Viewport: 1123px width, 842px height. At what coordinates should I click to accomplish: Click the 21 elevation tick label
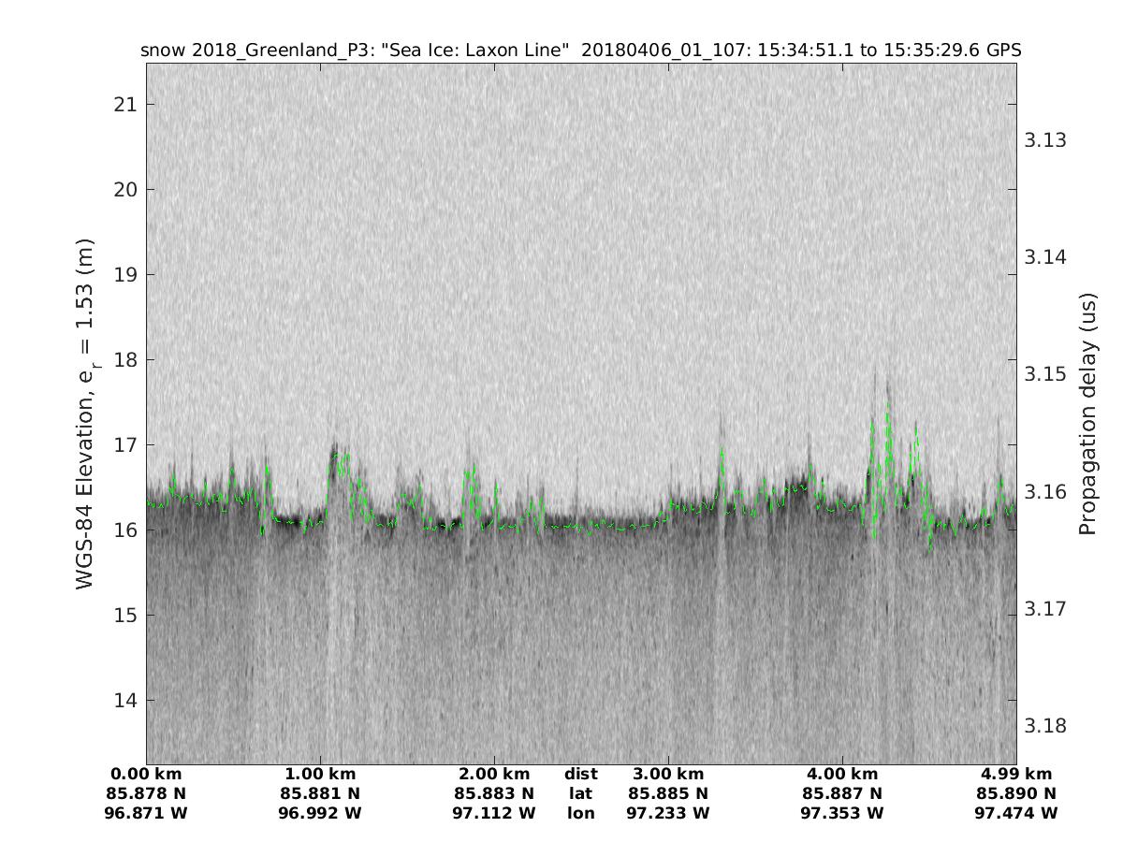(x=124, y=105)
